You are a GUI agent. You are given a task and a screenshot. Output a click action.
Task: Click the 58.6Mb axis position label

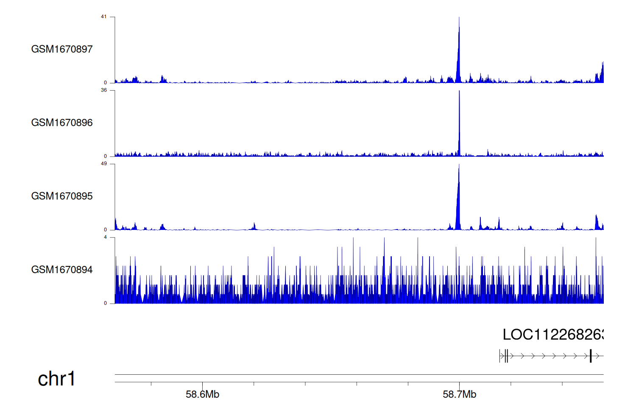202,395
